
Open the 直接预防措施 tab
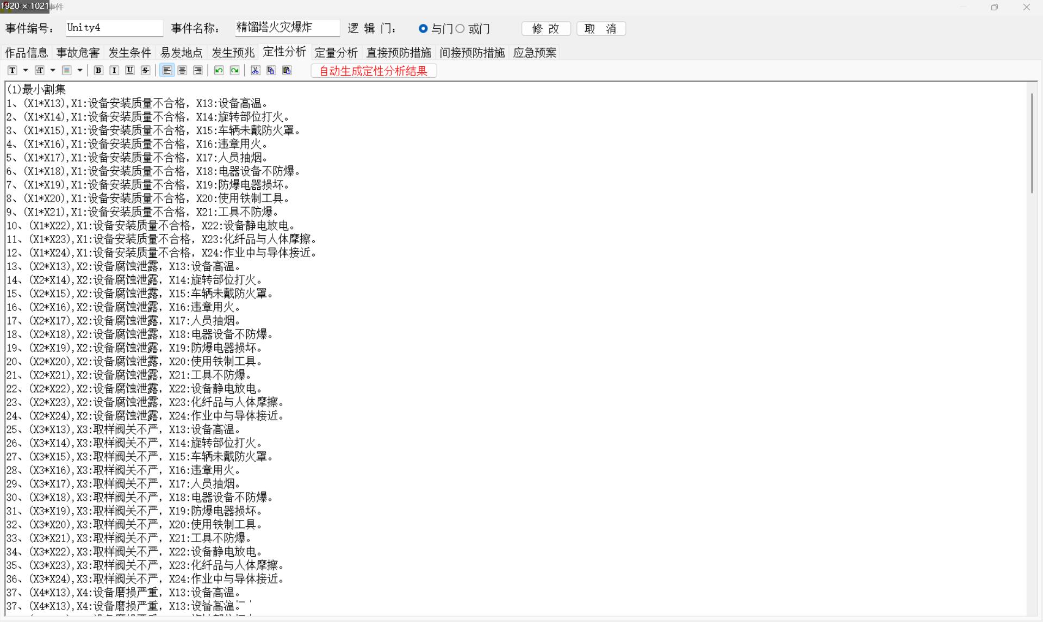tap(399, 53)
